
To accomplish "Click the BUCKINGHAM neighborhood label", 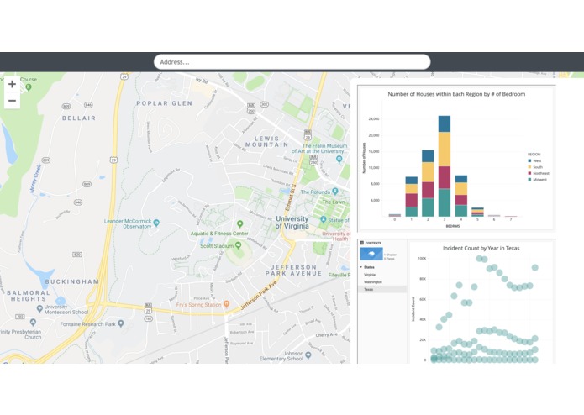I will [x=72, y=281].
